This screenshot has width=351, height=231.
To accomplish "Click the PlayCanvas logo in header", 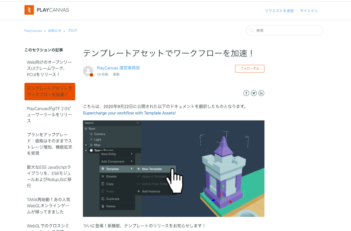I will [x=47, y=10].
